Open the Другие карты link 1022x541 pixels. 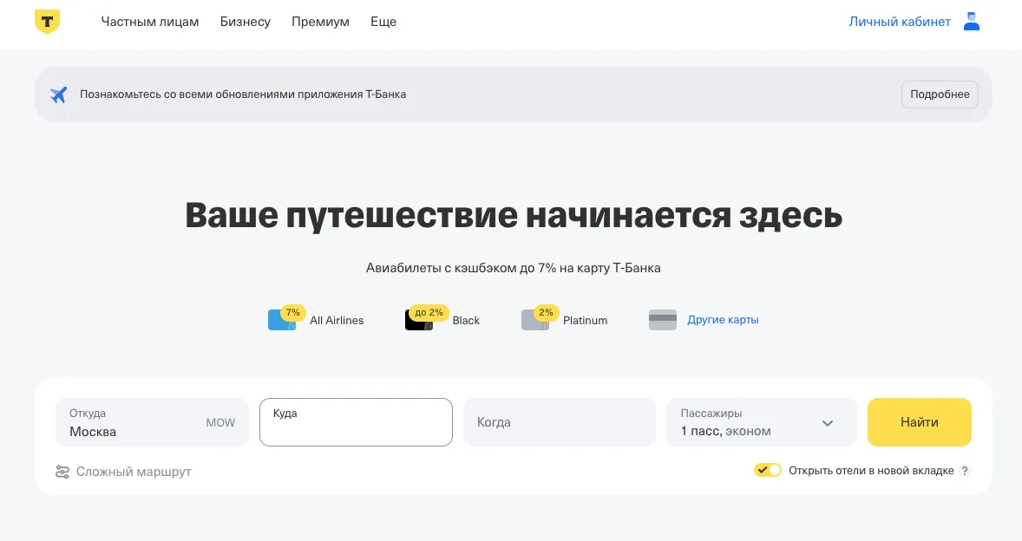[723, 320]
